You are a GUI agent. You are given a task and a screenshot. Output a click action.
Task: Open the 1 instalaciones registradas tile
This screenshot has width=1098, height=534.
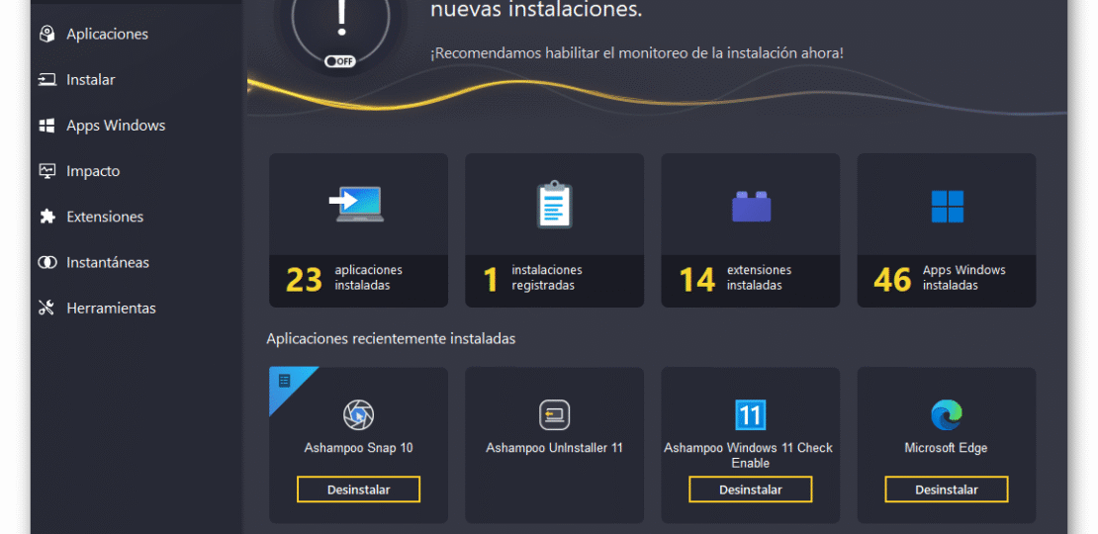click(x=555, y=230)
